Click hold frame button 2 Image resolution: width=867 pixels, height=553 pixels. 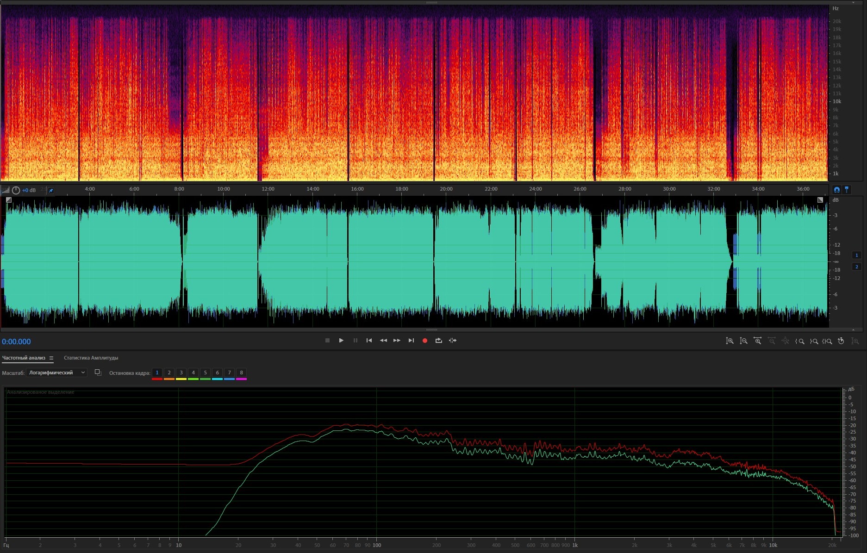point(169,373)
